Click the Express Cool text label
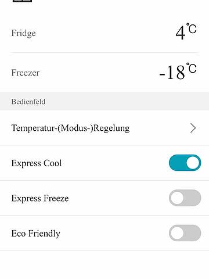The height and width of the screenshot is (279, 209). coord(37,163)
